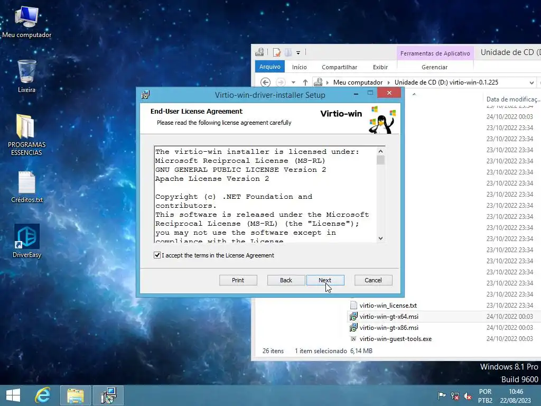This screenshot has height=406, width=541.
Task: Click Next to continue the setup
Action: tap(325, 280)
